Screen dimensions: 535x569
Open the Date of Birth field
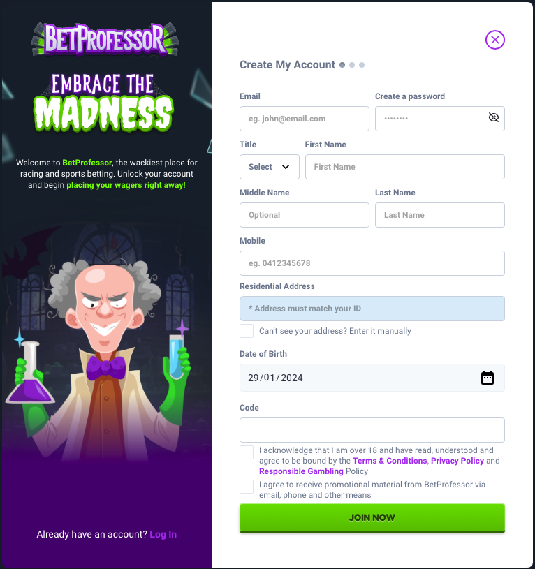pyautogui.click(x=372, y=378)
